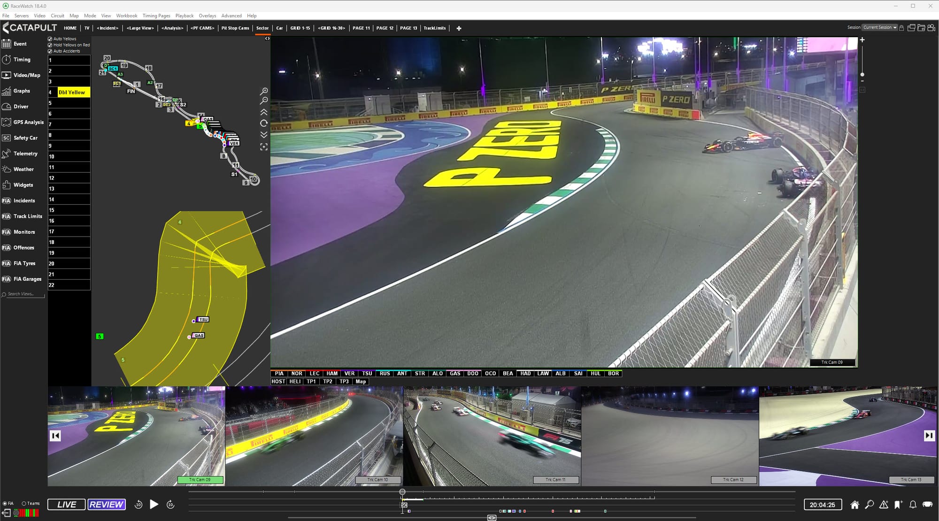
Task: Select the Teams radio button
Action: 24,503
